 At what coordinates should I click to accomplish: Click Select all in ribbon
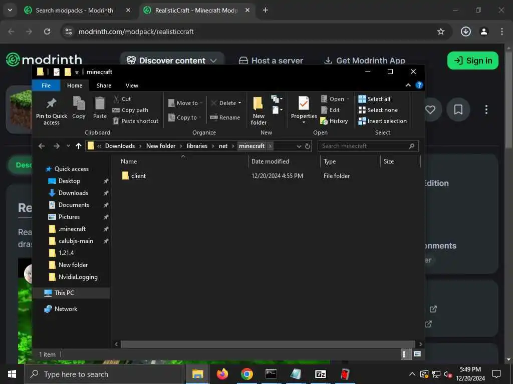(374, 99)
